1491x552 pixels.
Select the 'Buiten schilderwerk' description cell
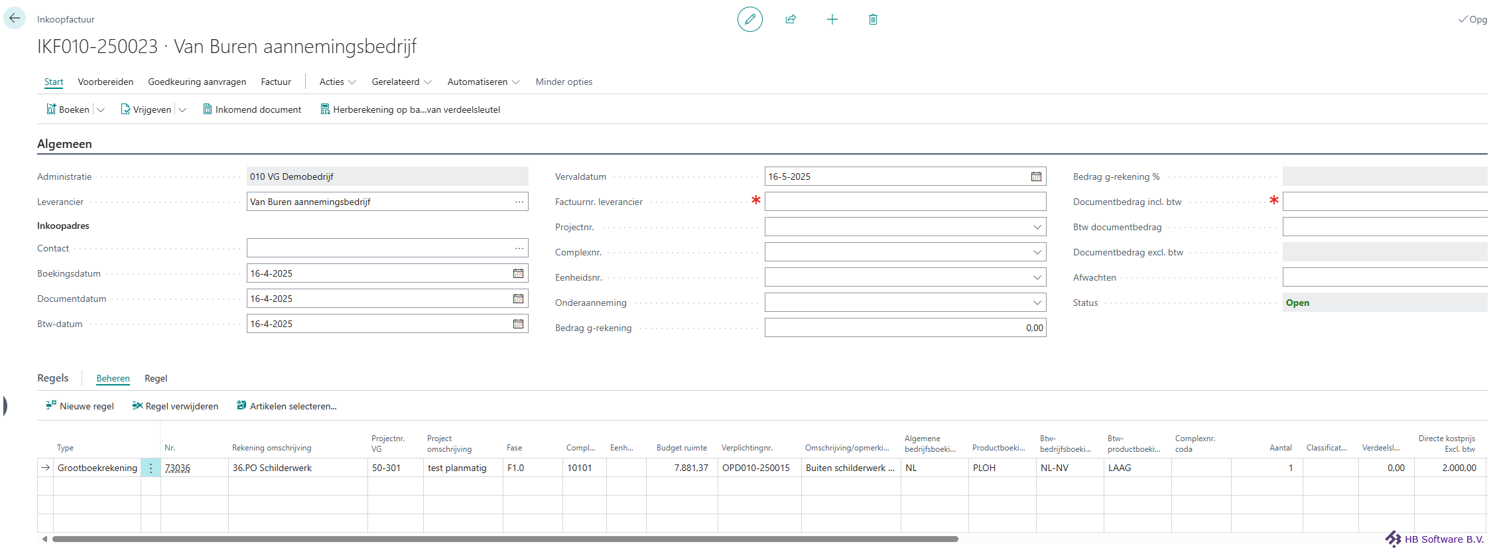tap(851, 468)
